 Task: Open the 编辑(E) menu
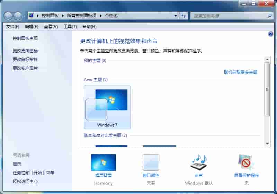point(32,27)
